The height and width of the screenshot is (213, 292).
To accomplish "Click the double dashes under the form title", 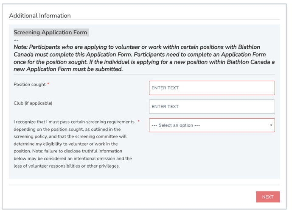I will point(16,39).
